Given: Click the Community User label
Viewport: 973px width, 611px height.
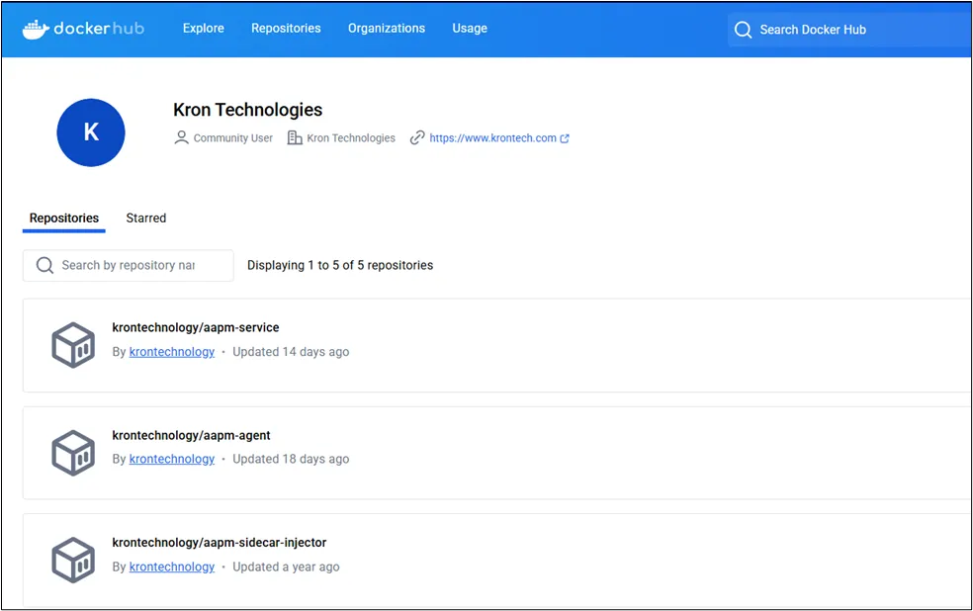Looking at the screenshot, I should (x=233, y=138).
